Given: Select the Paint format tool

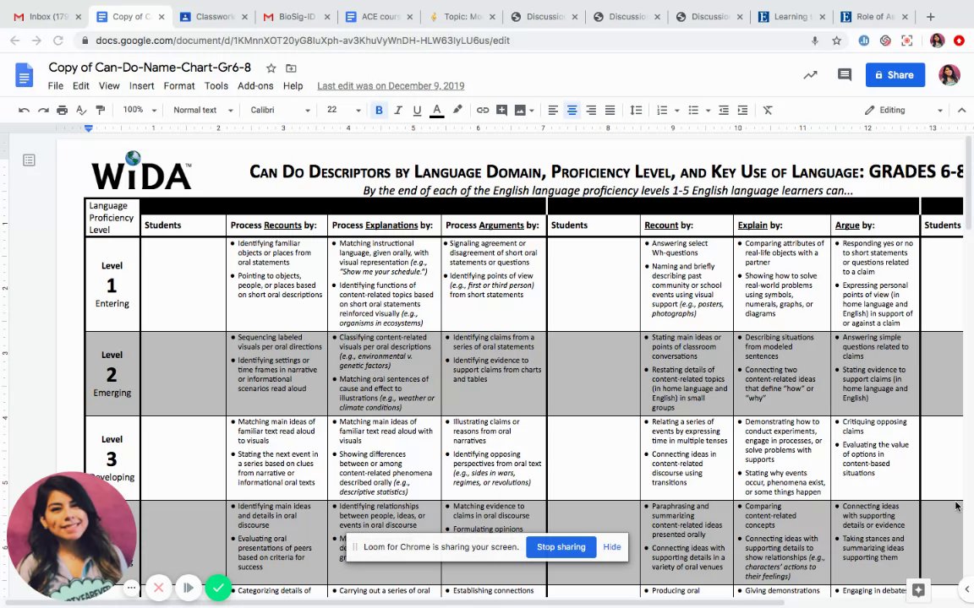Looking at the screenshot, I should click(x=100, y=110).
